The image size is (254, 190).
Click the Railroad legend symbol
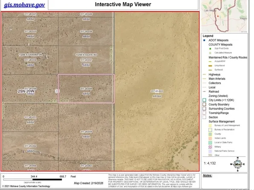pos(204,92)
